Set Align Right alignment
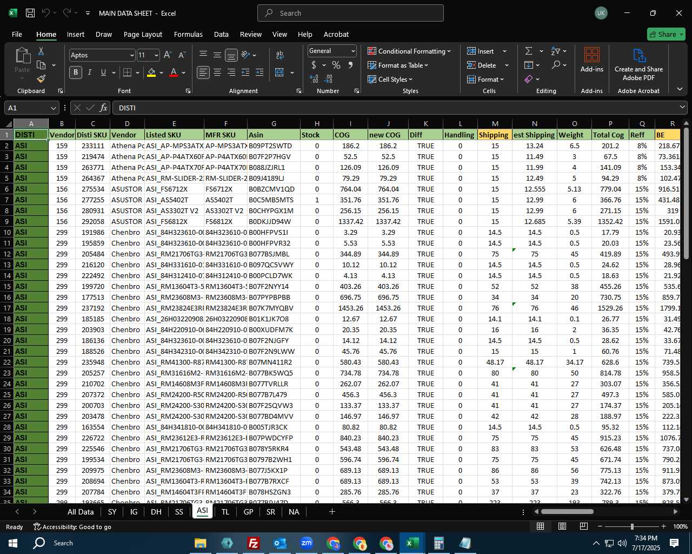This screenshot has height=554, width=692. click(x=231, y=72)
